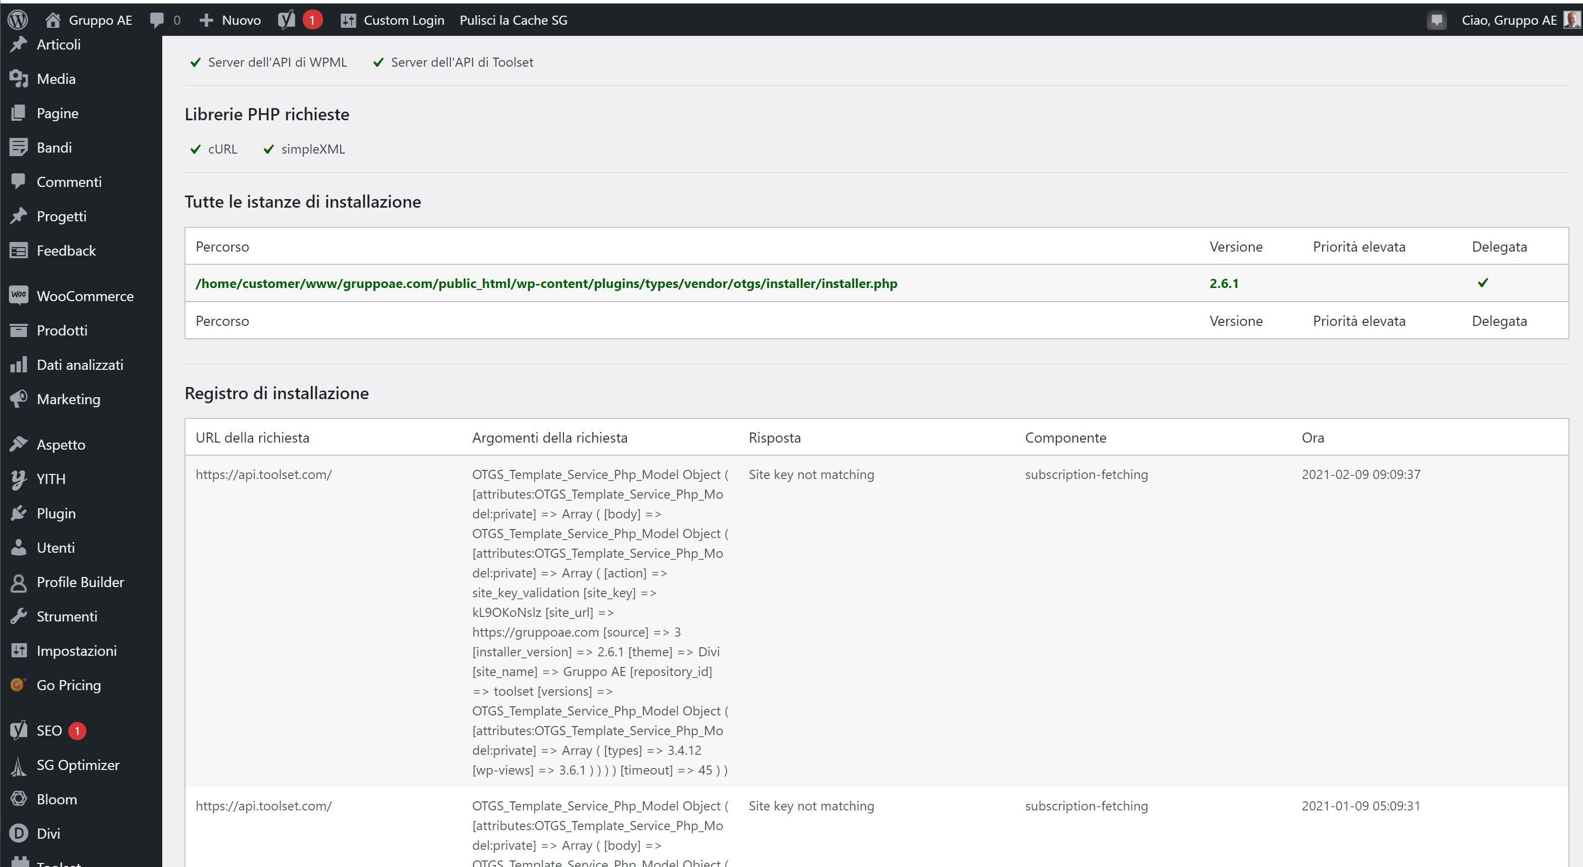Click the Dati analizzati chart icon
This screenshot has height=867, width=1583.
click(x=18, y=365)
